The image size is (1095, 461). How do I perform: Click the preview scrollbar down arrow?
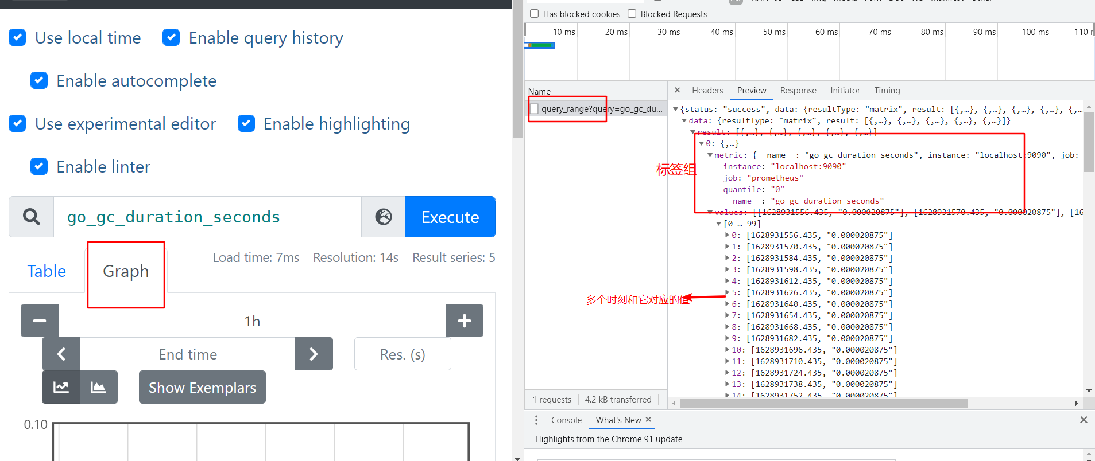pyautogui.click(x=1089, y=390)
